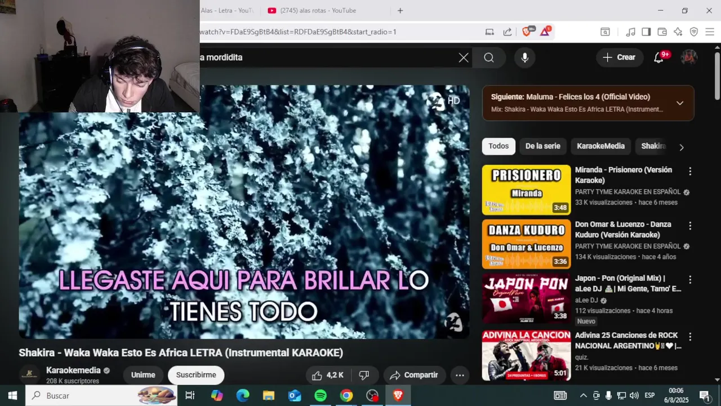Click the Task View taskbar icon
Screen dimensions: 721x406
[x=190, y=395]
